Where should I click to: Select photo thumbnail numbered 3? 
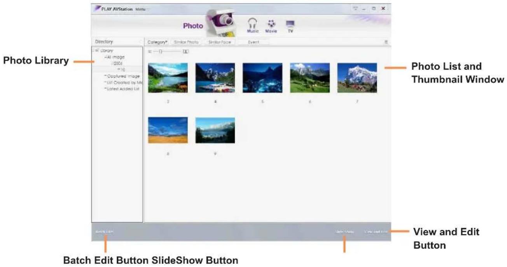(168, 78)
